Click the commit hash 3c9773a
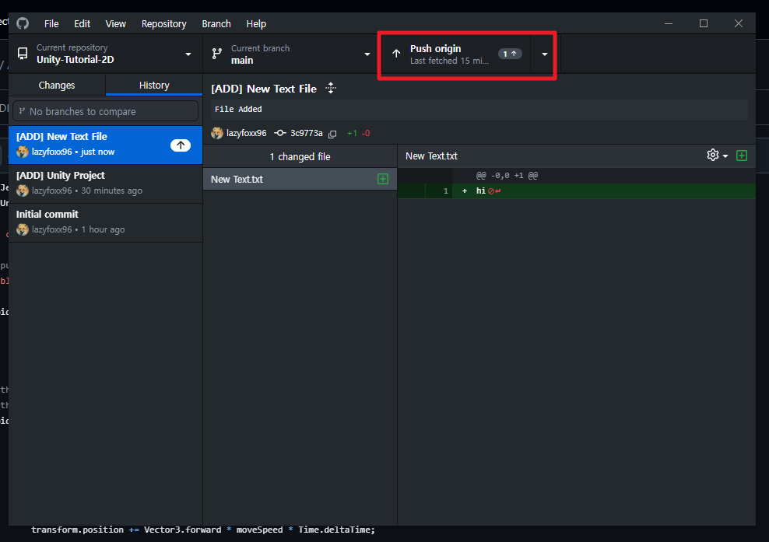769x542 pixels. pos(307,133)
